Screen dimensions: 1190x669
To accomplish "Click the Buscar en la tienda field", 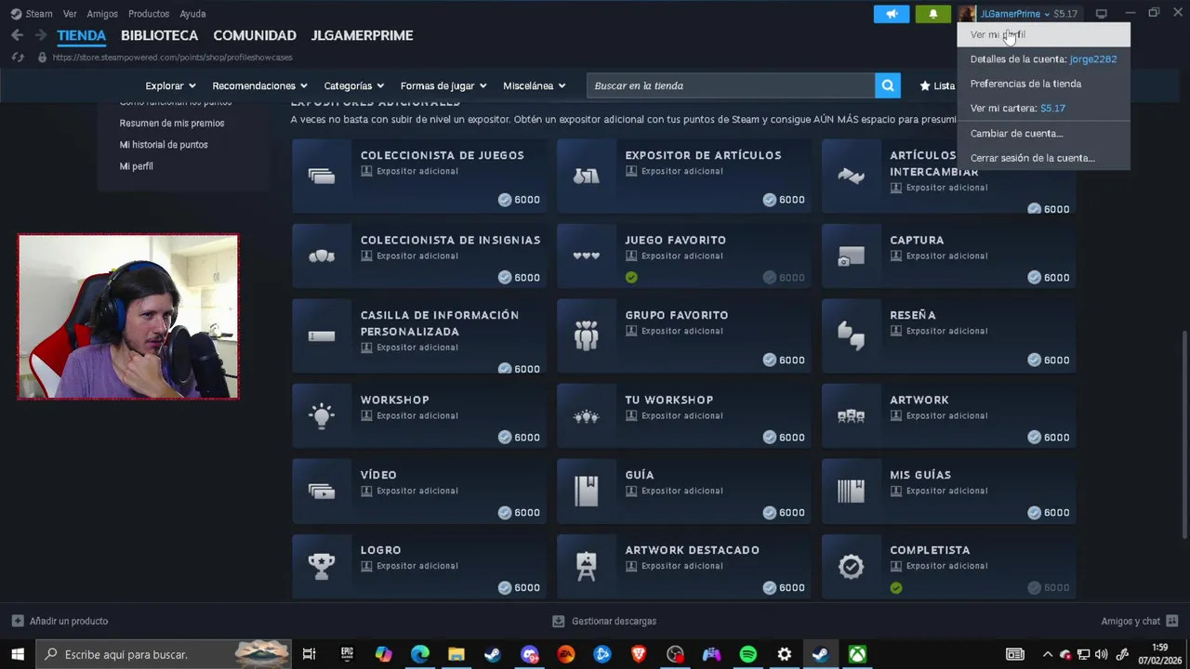I will click(731, 85).
